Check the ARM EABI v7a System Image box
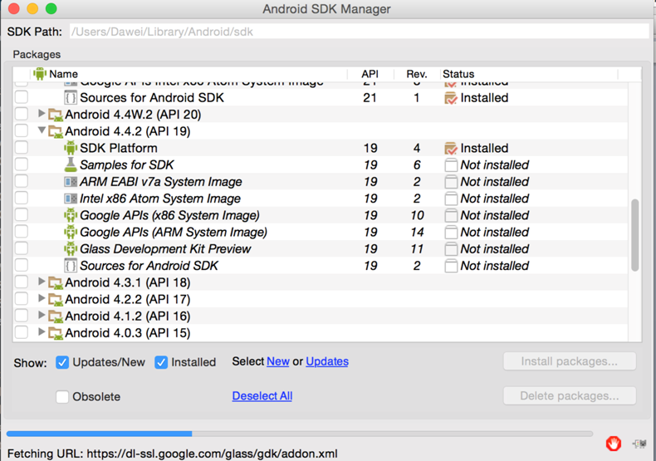This screenshot has height=461, width=656. click(x=22, y=181)
